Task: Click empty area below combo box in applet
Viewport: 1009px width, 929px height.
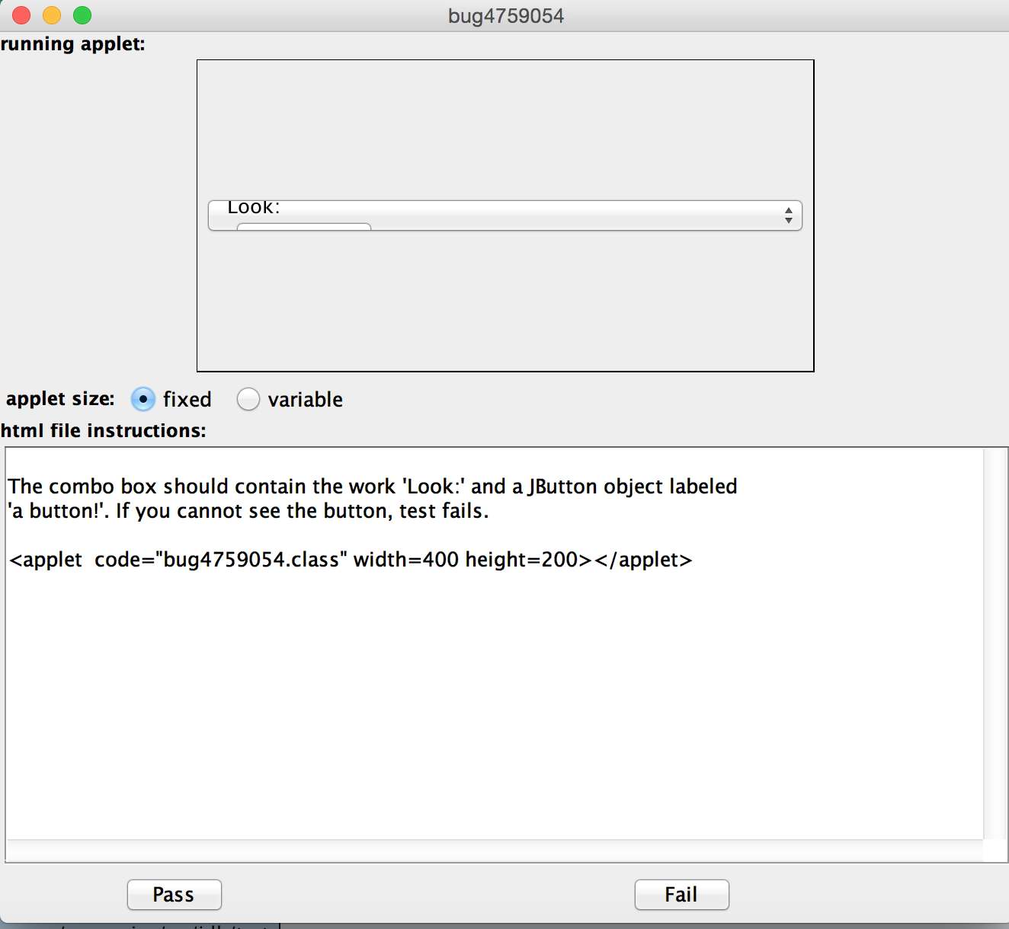Action: pos(505,305)
